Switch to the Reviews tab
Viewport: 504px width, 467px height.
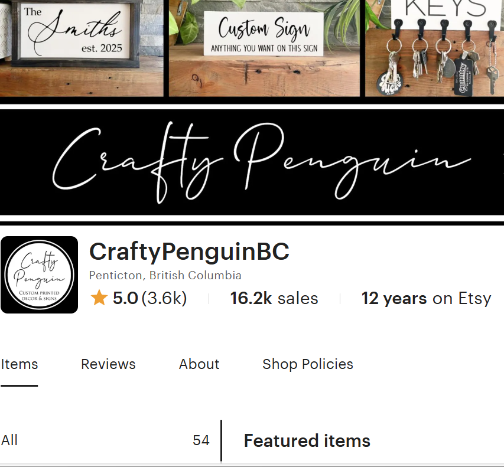click(x=108, y=364)
